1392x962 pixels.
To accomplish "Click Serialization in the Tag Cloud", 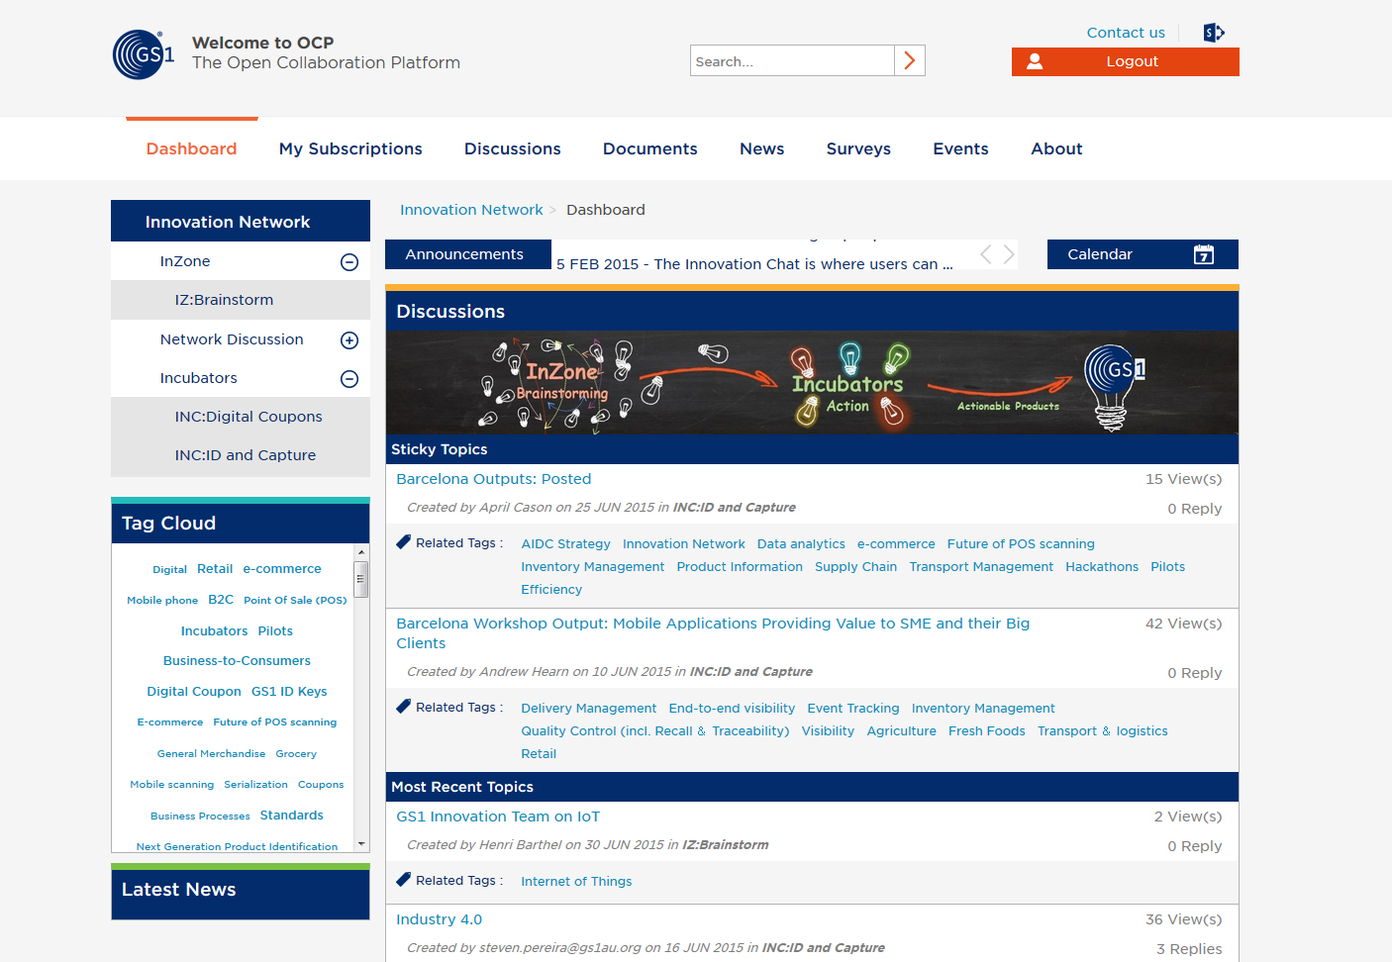I will (x=255, y=785).
